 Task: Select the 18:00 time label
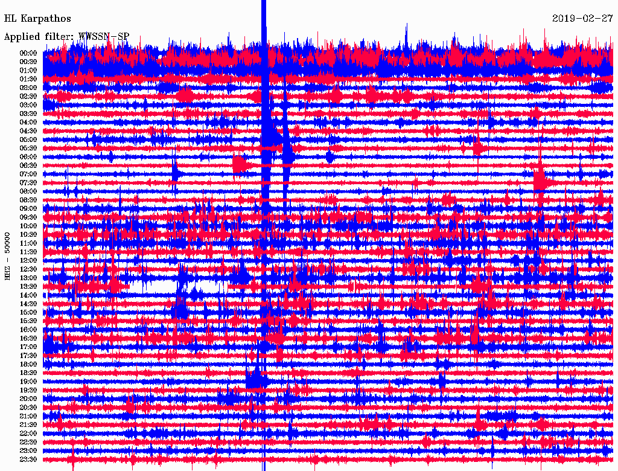28,364
